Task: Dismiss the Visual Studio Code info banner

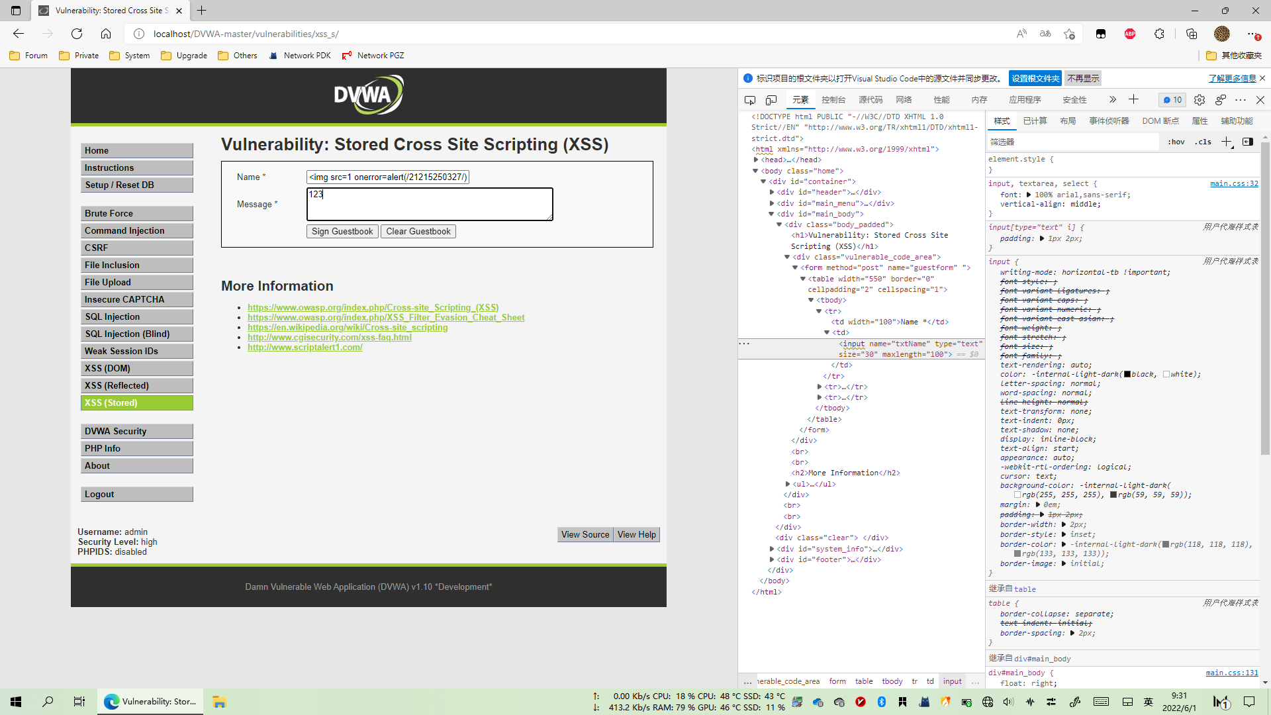Action: (1262, 78)
